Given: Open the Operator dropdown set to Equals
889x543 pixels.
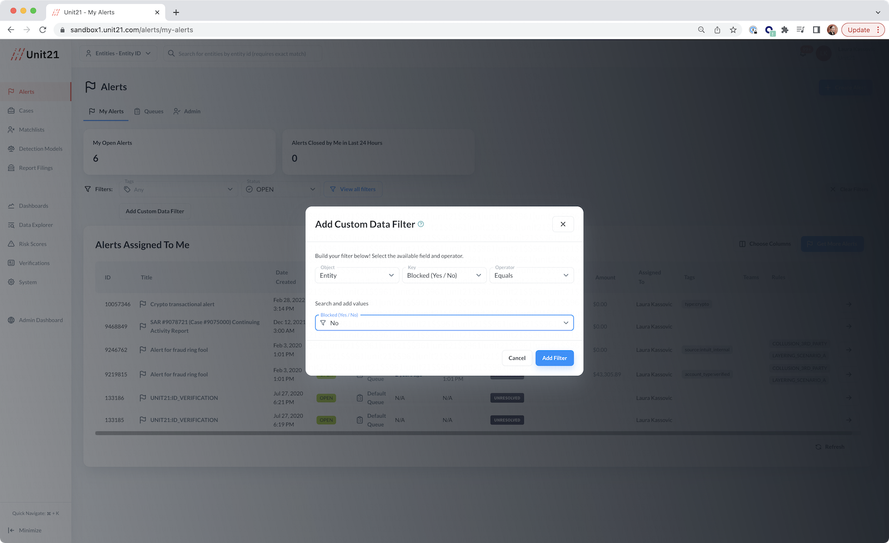Looking at the screenshot, I should coord(531,275).
